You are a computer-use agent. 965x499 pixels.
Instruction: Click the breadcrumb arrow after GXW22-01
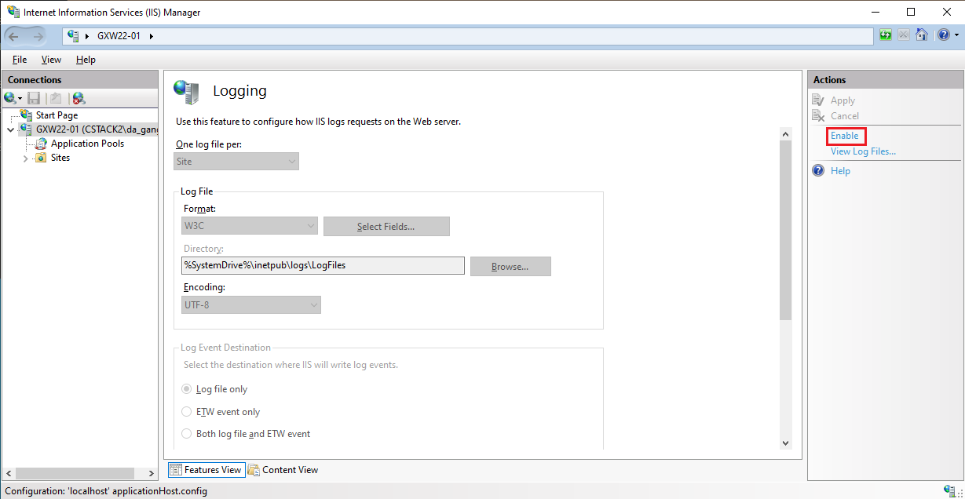coord(151,36)
